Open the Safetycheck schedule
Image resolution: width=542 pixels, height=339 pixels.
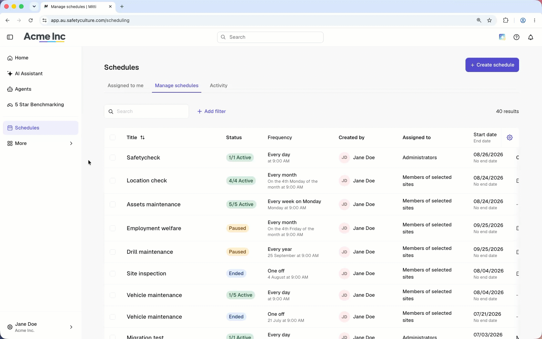pos(143,158)
